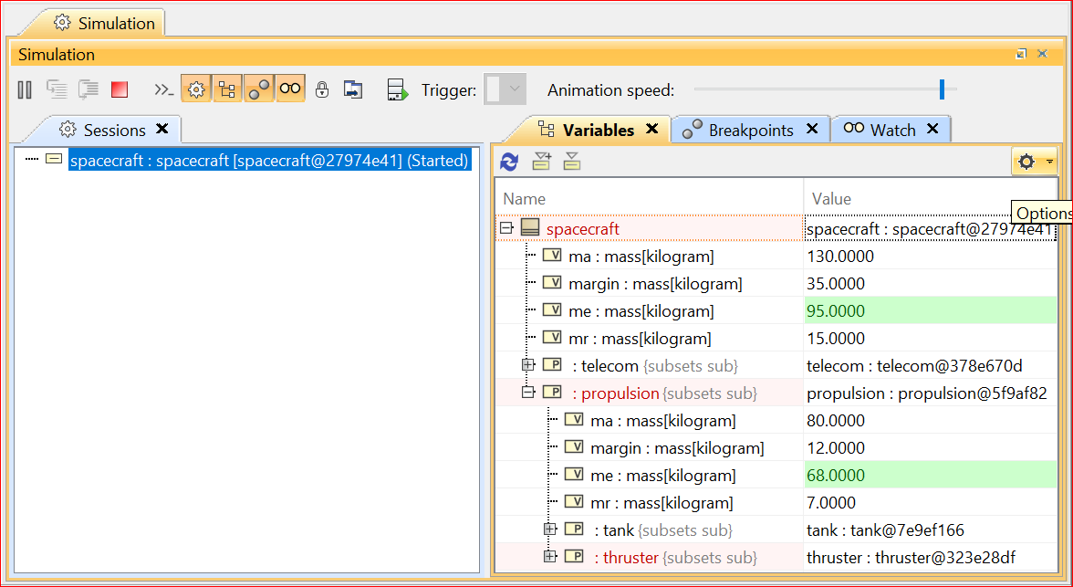Pause the running simulation
The height and width of the screenshot is (587, 1073).
(25, 89)
